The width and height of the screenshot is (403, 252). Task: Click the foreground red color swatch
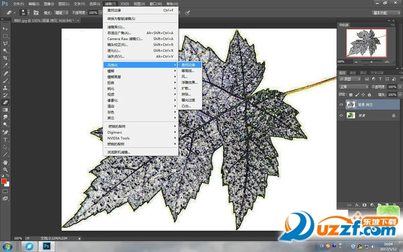tap(3, 181)
